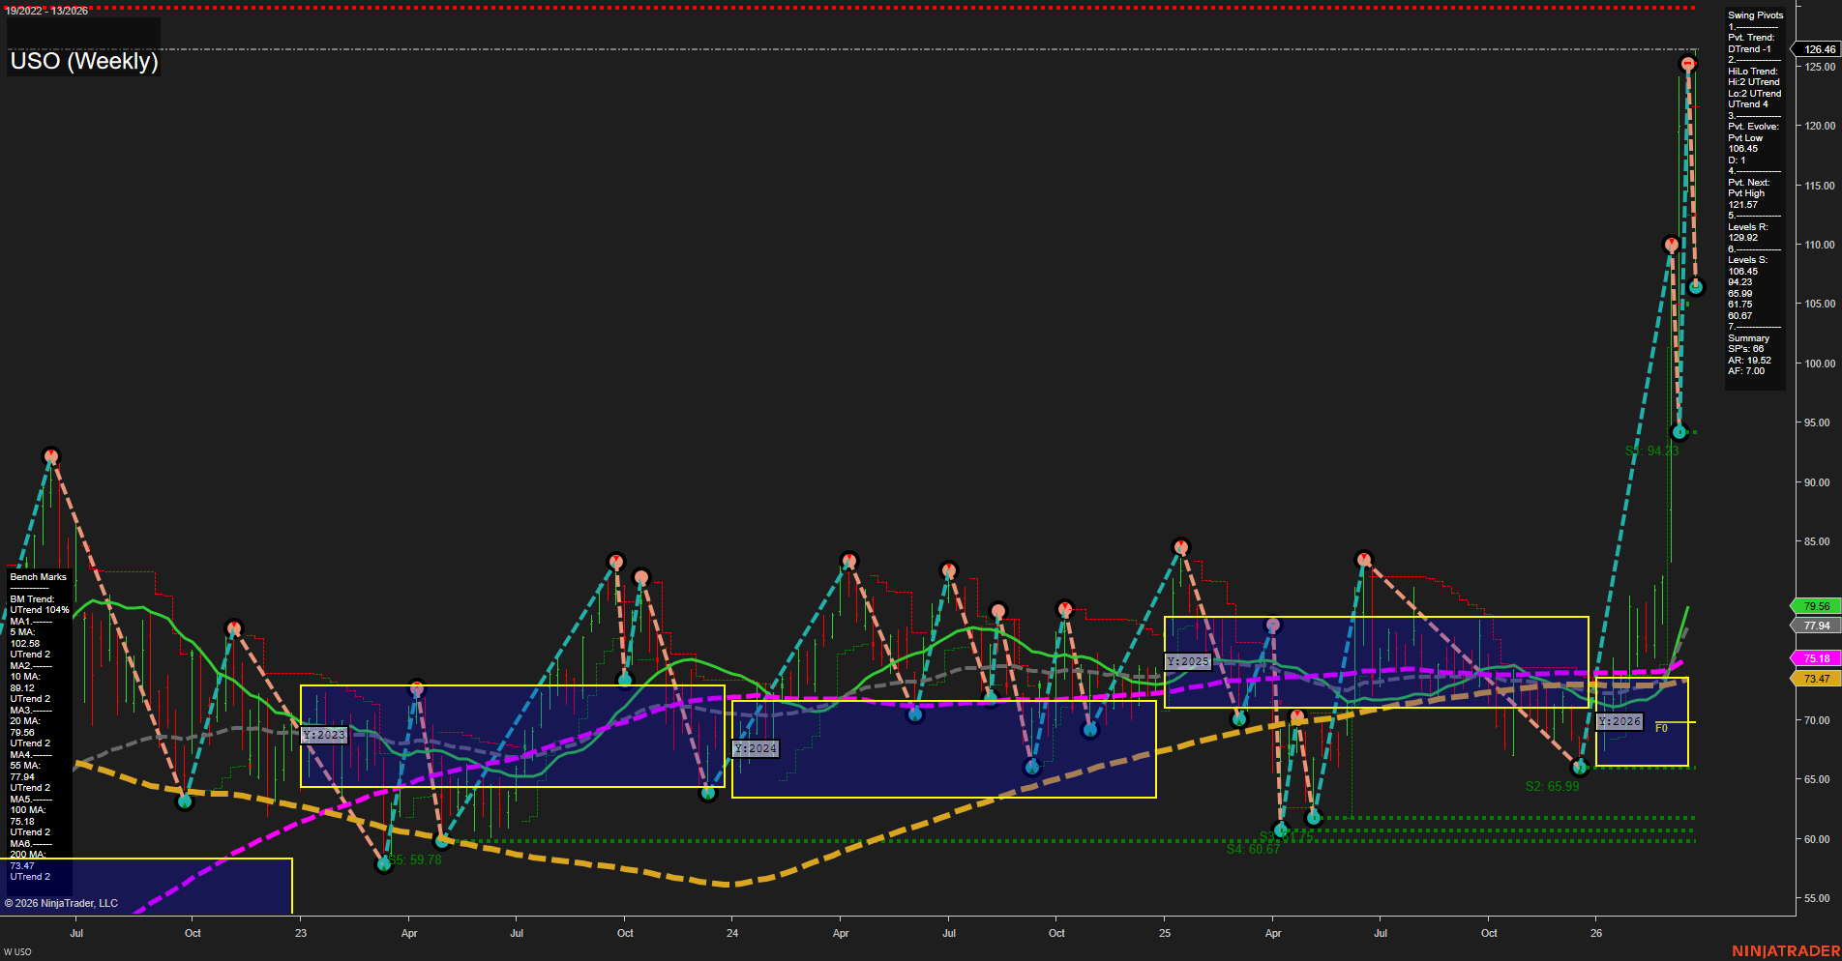Open the Y:2026 yearly range box

(1619, 721)
